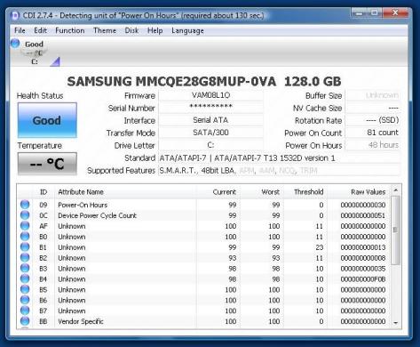Viewport: 420px width, 347px height.
Task: Maximize the CDI window
Action: pos(375,13)
